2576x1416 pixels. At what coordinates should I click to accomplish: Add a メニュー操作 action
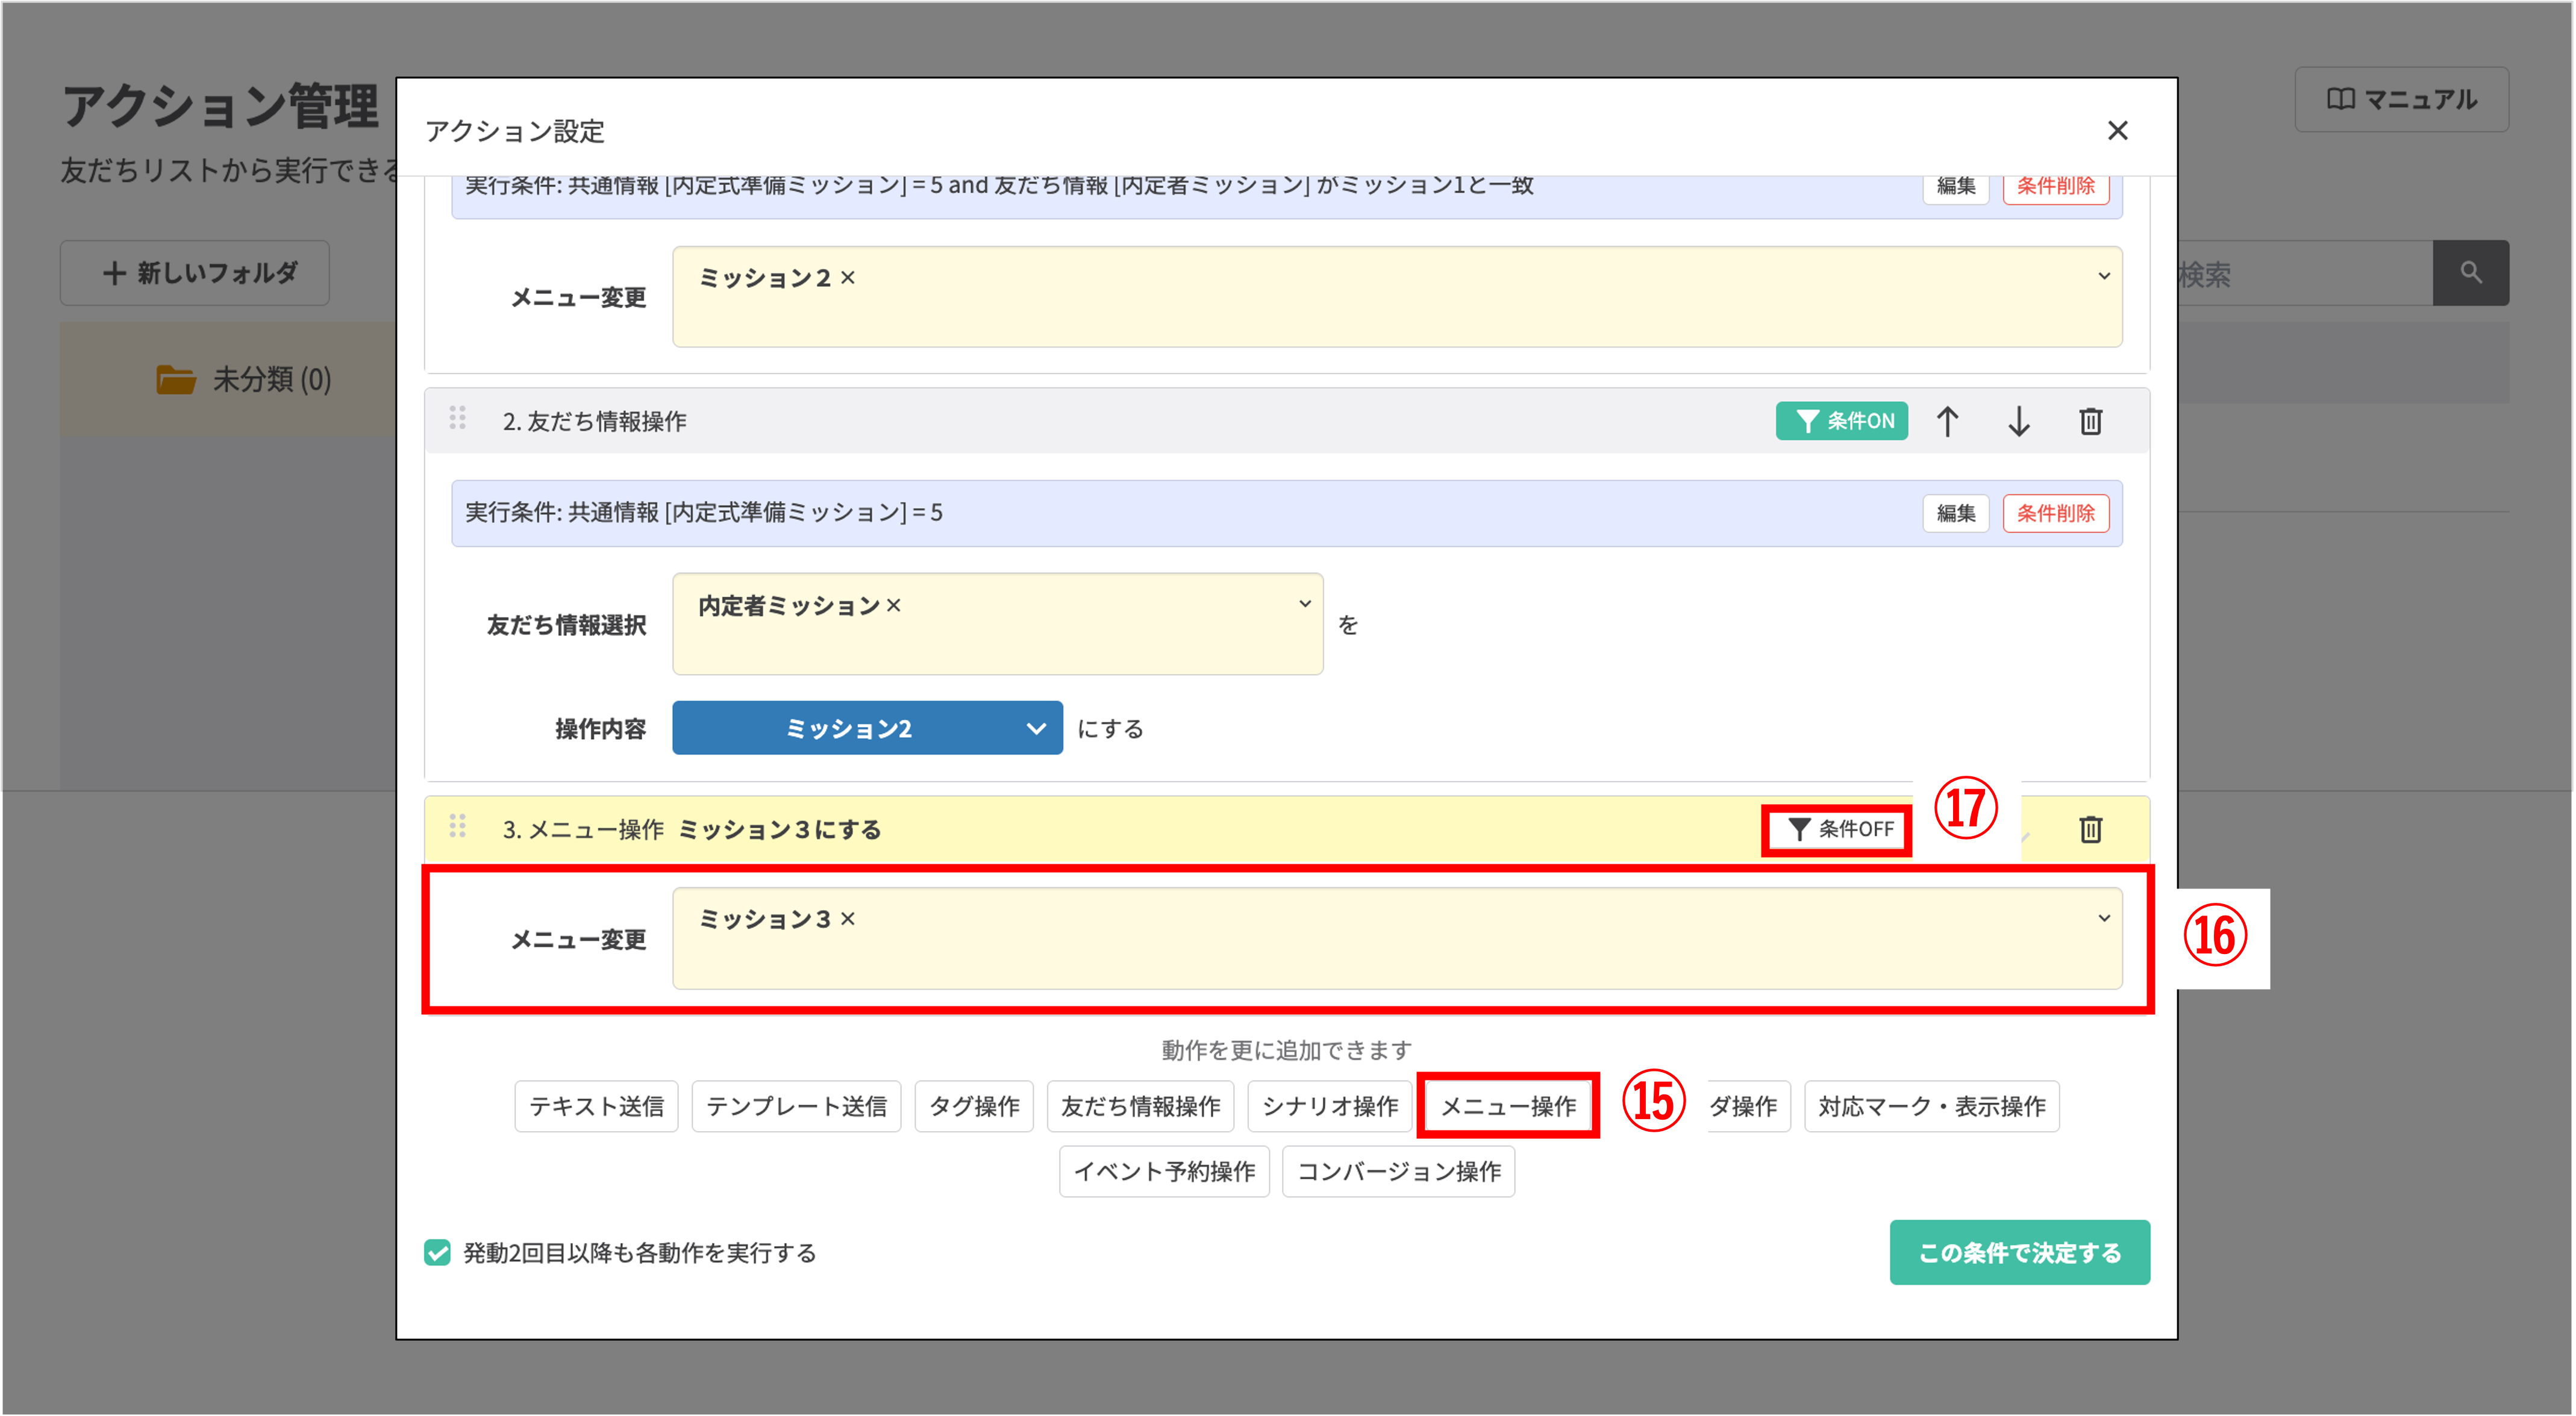pyautogui.click(x=1507, y=1106)
